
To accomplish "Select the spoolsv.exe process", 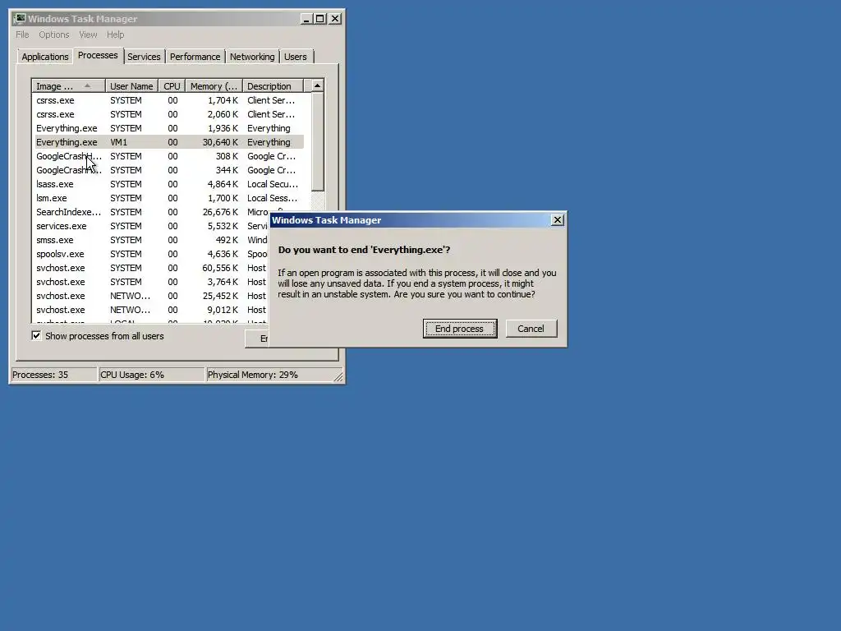I will [x=151, y=254].
